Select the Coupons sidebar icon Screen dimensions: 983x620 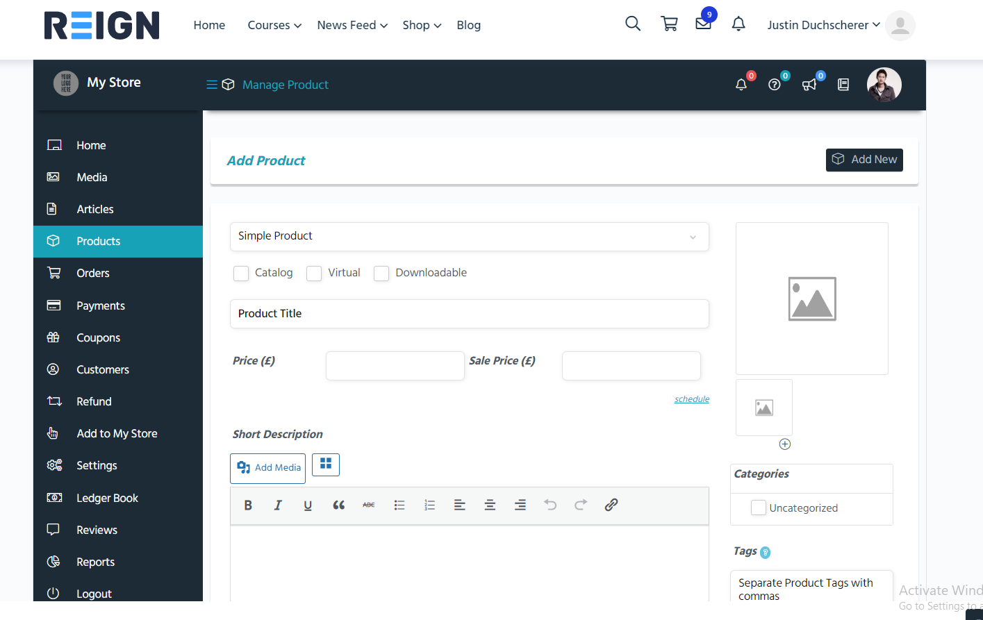point(53,337)
